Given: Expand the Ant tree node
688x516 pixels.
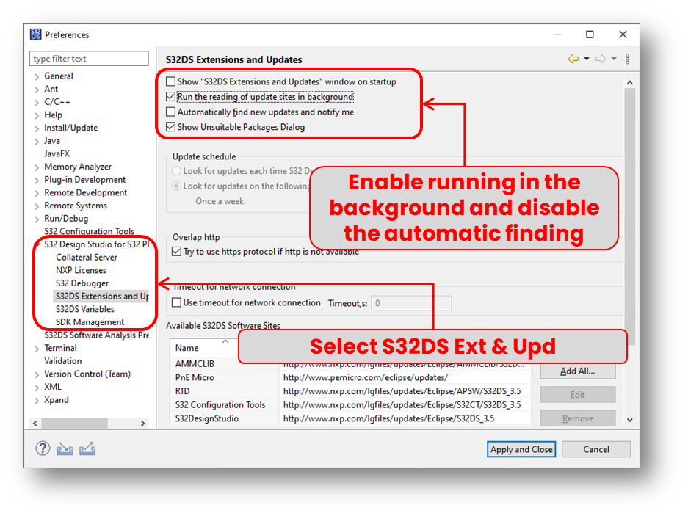Looking at the screenshot, I should coord(37,89).
